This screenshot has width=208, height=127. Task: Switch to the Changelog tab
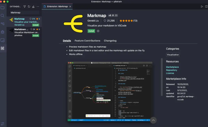[110, 41]
